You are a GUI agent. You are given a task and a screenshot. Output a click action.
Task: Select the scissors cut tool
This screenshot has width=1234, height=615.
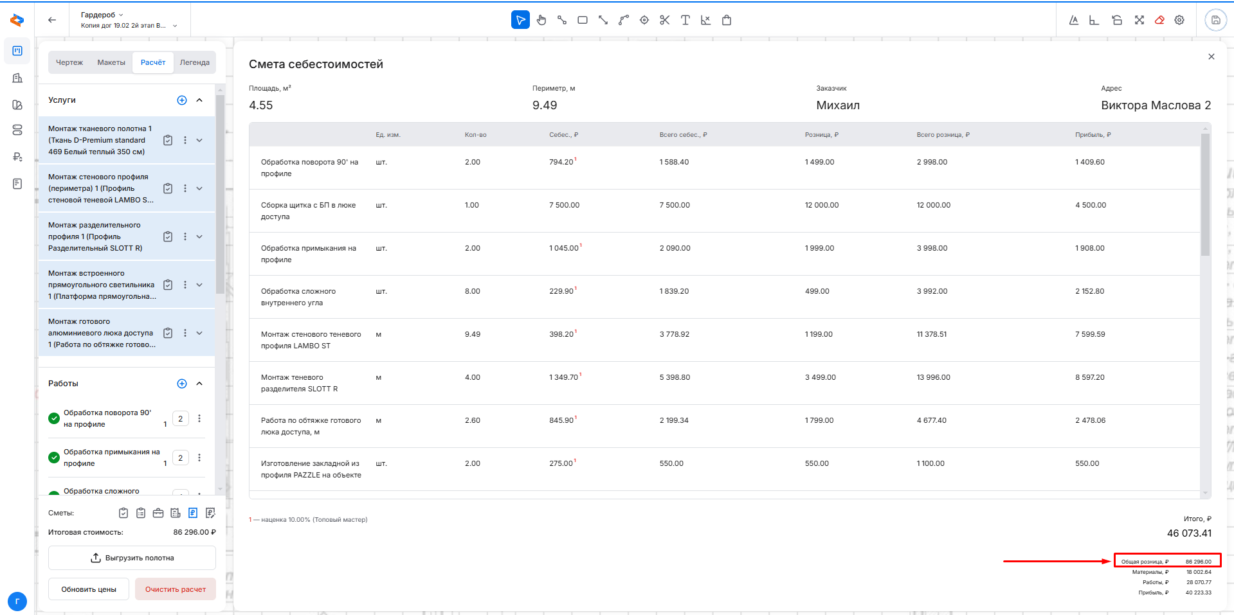[x=664, y=20]
